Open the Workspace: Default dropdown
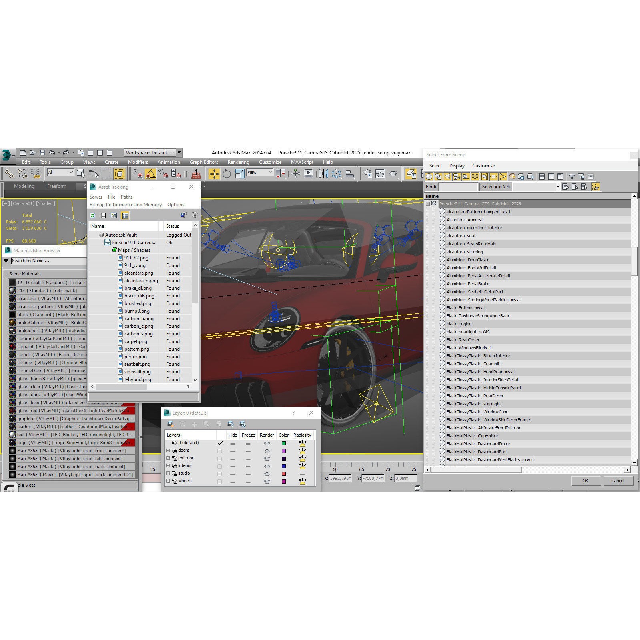This screenshot has width=640, height=640. click(x=150, y=152)
